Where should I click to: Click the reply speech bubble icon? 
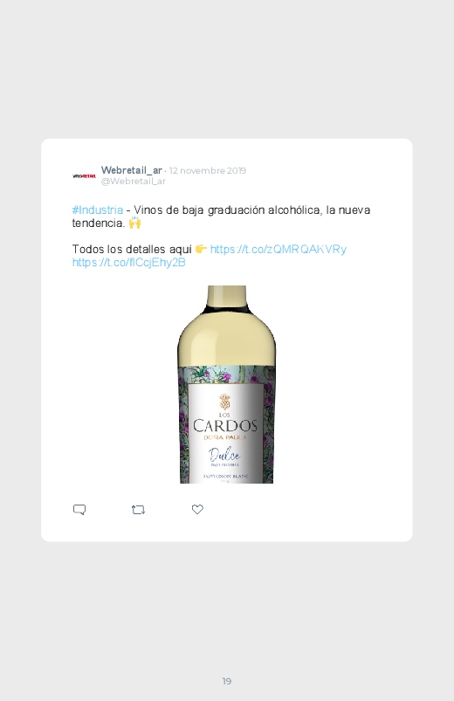[79, 510]
